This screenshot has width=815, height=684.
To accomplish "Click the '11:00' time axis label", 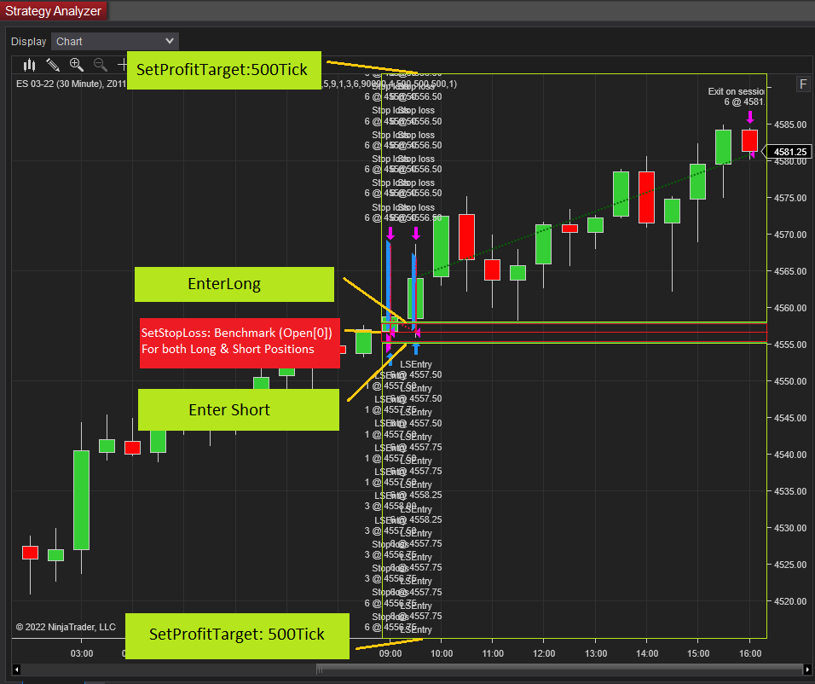I will coord(493,653).
